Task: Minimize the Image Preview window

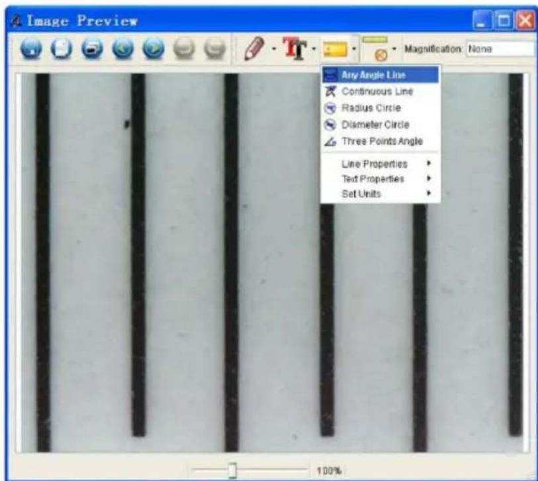Action: [482, 21]
